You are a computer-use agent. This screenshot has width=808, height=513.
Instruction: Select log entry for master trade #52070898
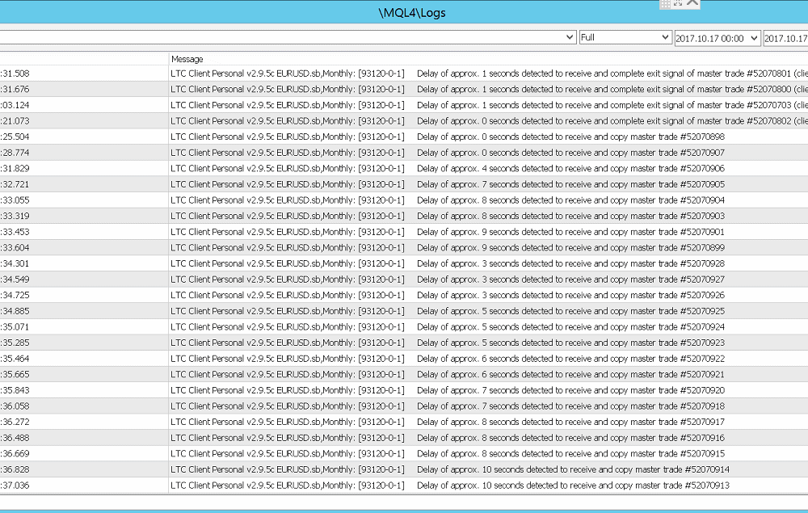404,137
